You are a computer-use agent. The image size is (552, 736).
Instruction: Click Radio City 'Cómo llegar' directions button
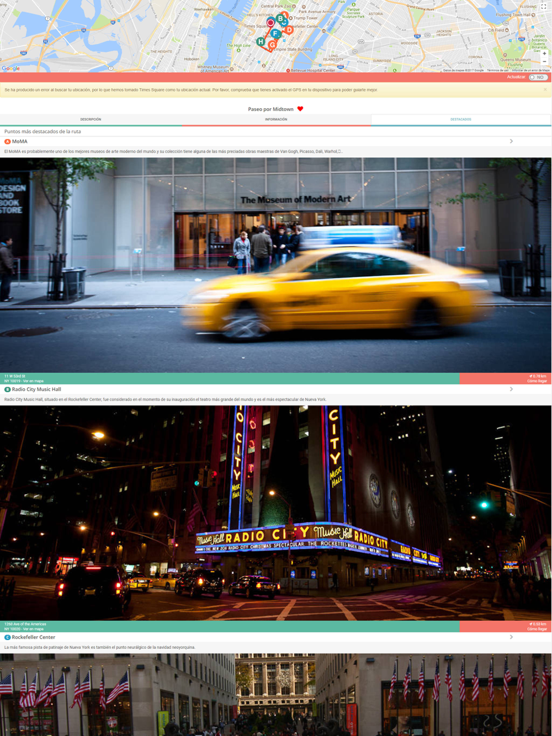click(x=505, y=626)
